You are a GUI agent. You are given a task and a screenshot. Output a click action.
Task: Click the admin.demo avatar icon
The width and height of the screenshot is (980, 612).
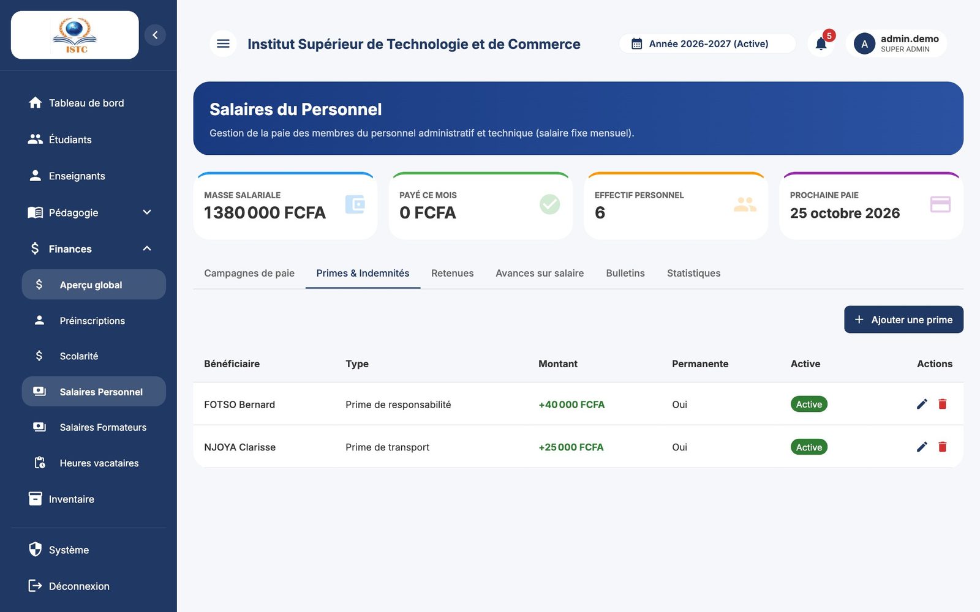point(864,43)
